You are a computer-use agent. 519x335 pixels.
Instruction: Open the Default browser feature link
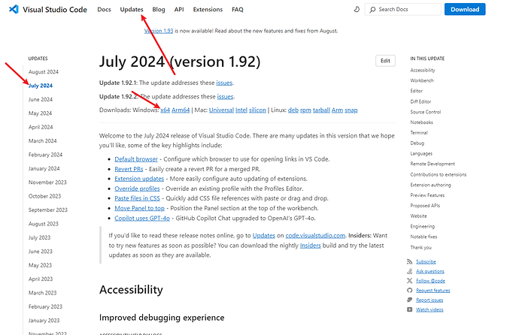tap(135, 160)
